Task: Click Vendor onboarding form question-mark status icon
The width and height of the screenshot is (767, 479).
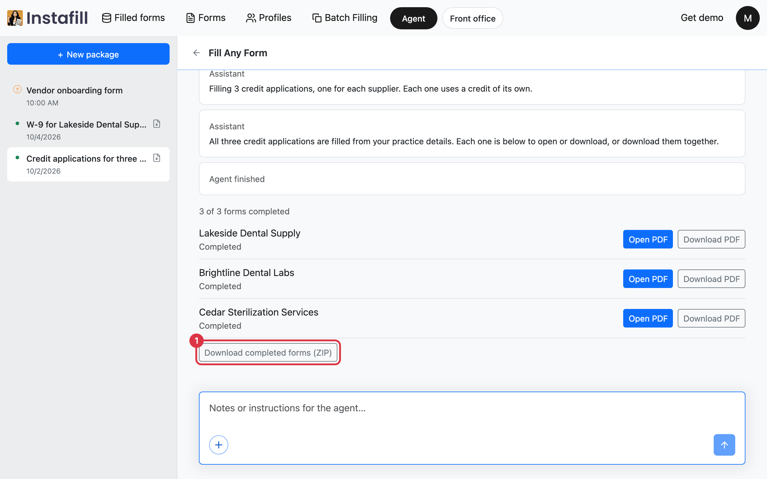Action: [x=17, y=90]
